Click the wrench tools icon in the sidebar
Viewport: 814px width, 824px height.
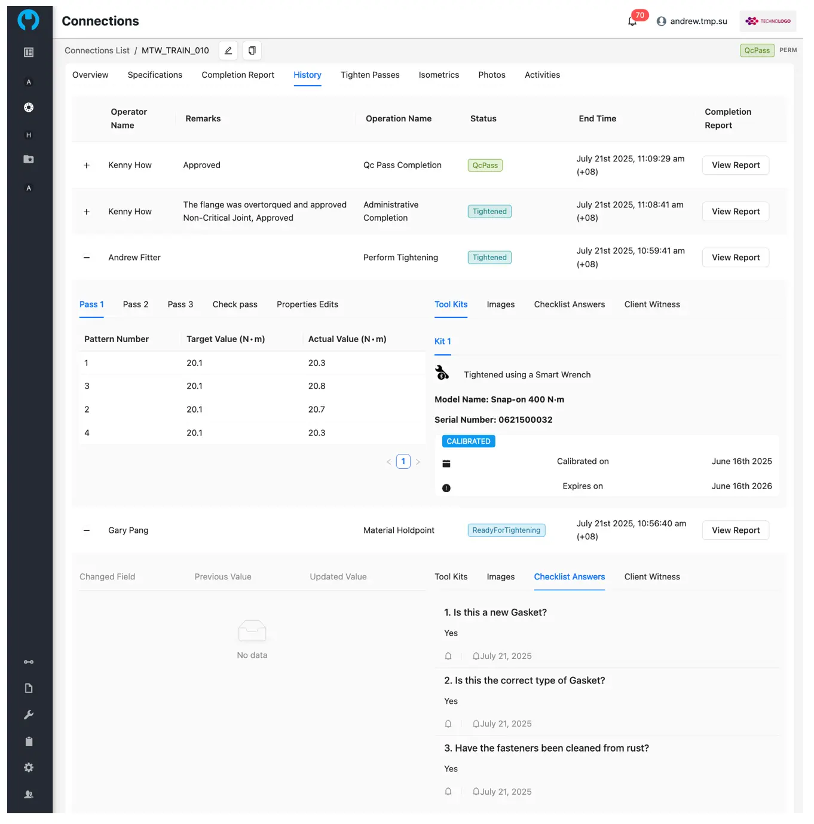[29, 715]
